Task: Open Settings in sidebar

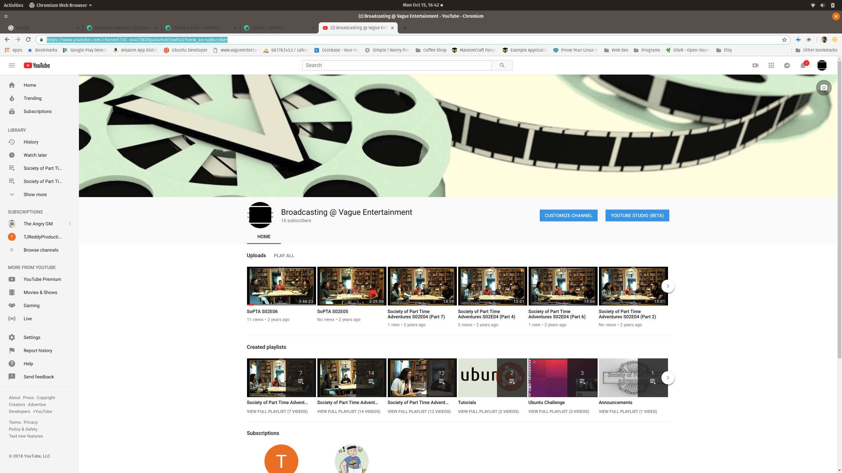Action: [x=39, y=337]
